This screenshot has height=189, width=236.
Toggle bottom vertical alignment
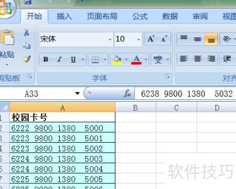click(x=211, y=39)
